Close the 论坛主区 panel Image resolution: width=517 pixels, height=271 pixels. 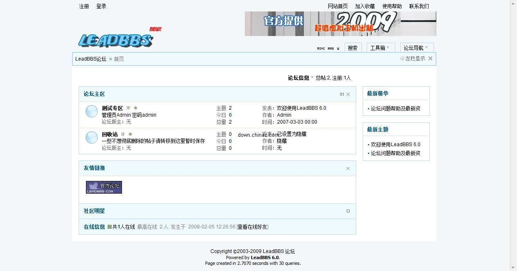click(348, 95)
